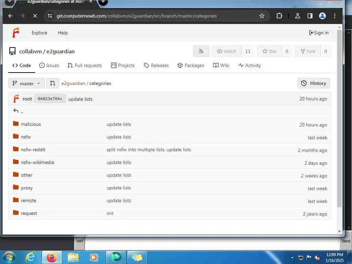This screenshot has height=264, width=352.
Task: Click the root user avatar
Action: click(x=16, y=99)
